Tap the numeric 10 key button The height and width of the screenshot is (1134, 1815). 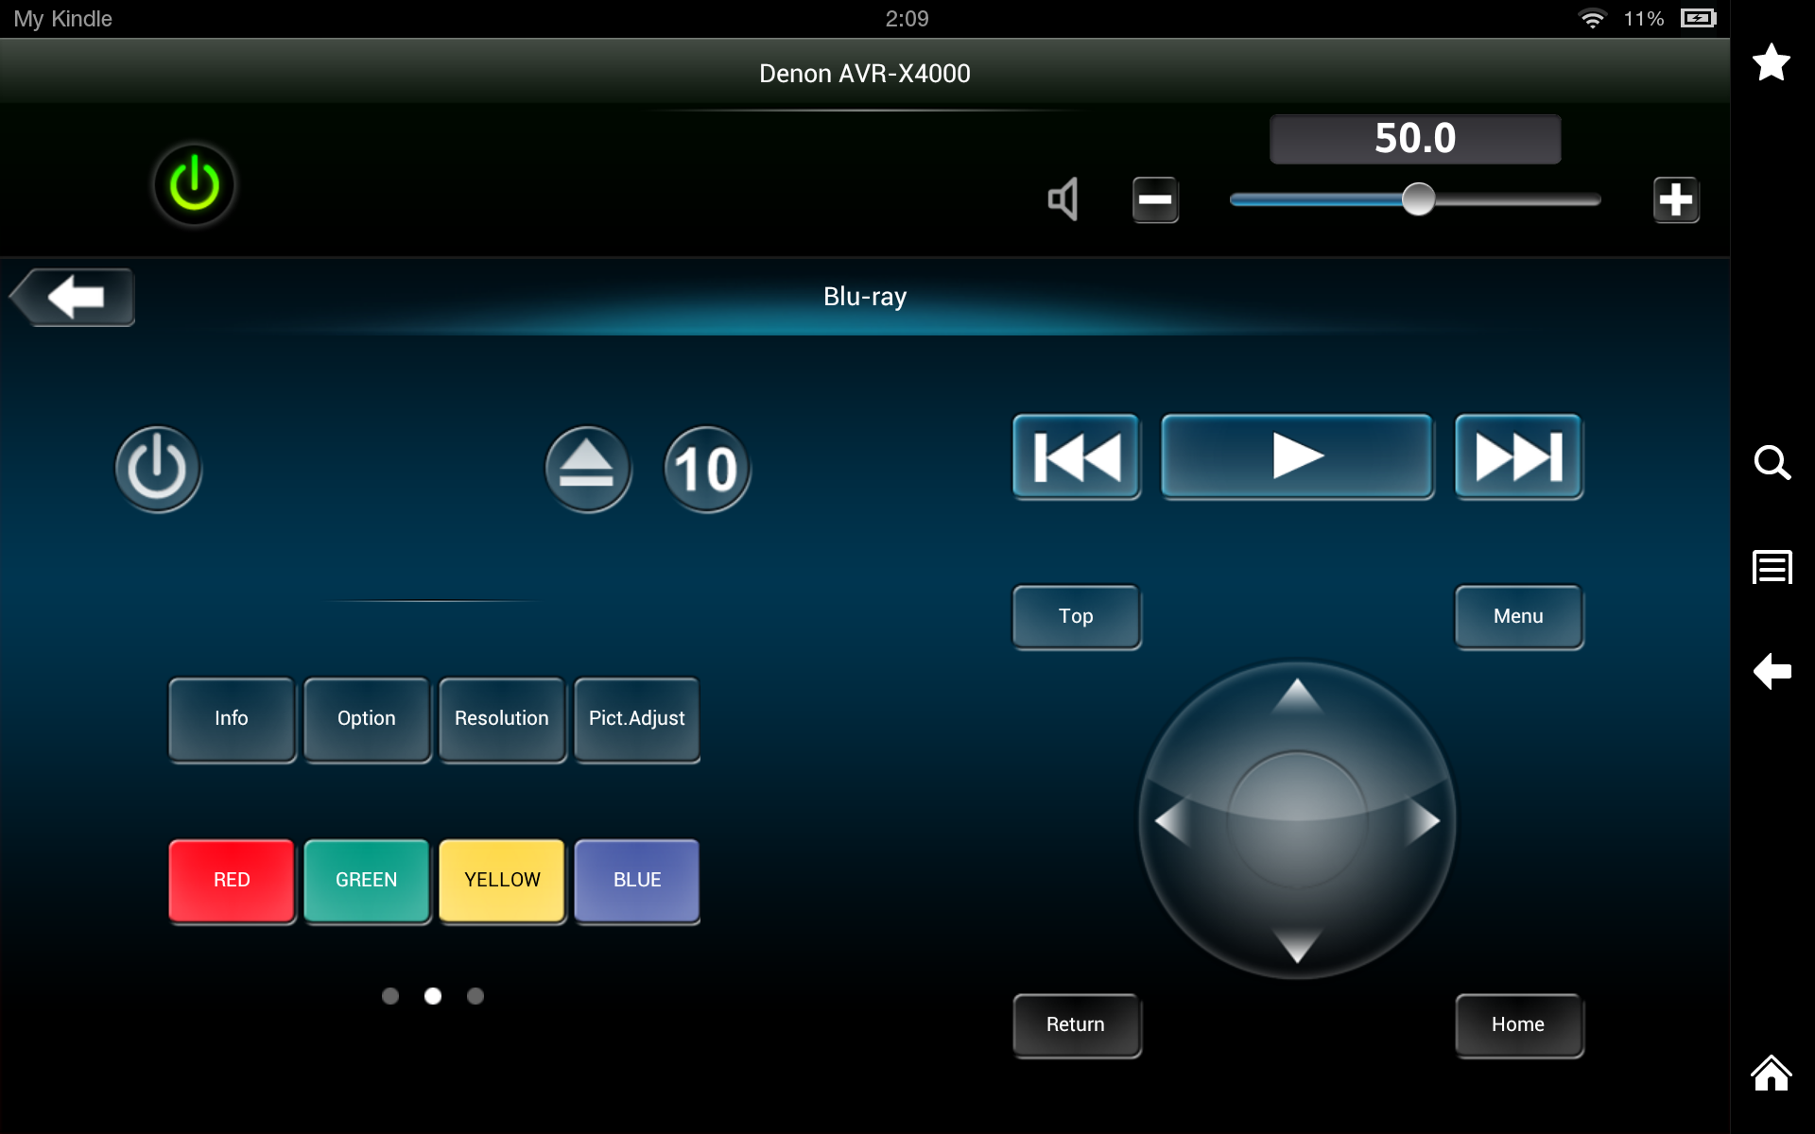tap(706, 468)
